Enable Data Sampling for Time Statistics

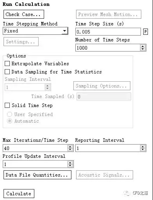pos(7,71)
